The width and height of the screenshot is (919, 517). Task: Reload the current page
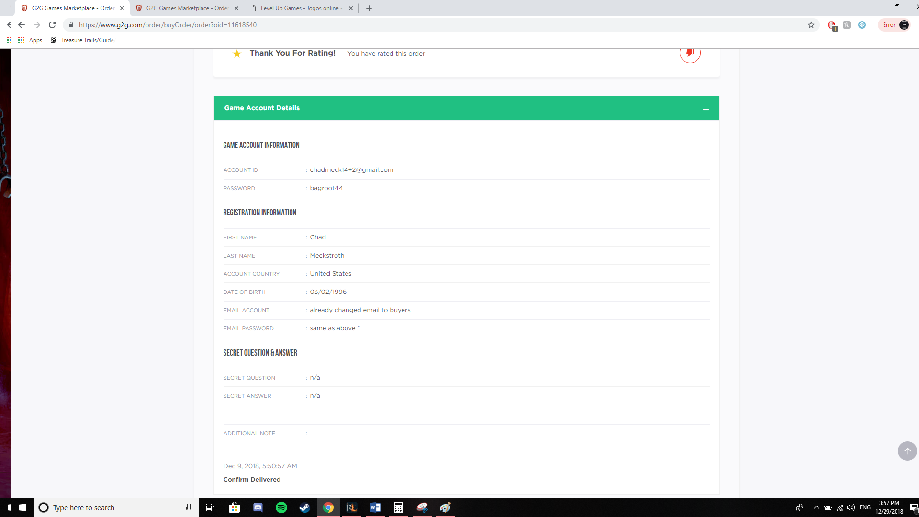point(52,25)
